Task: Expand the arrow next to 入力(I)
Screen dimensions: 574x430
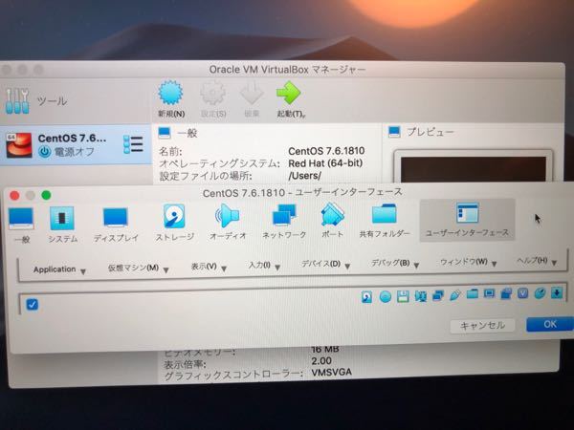Action: click(x=277, y=268)
